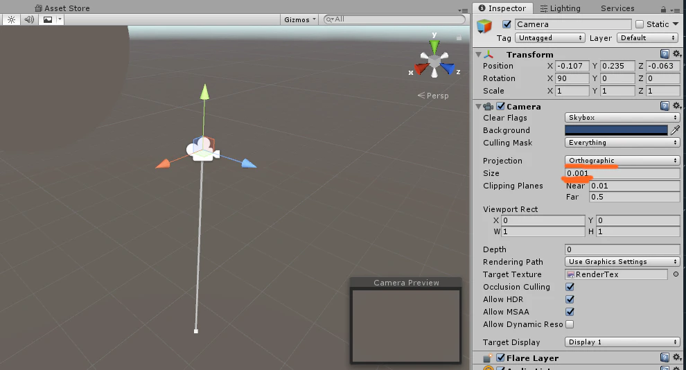Click the scene gizmo center cube
Viewport: 686px width, 370px height.
[434, 61]
